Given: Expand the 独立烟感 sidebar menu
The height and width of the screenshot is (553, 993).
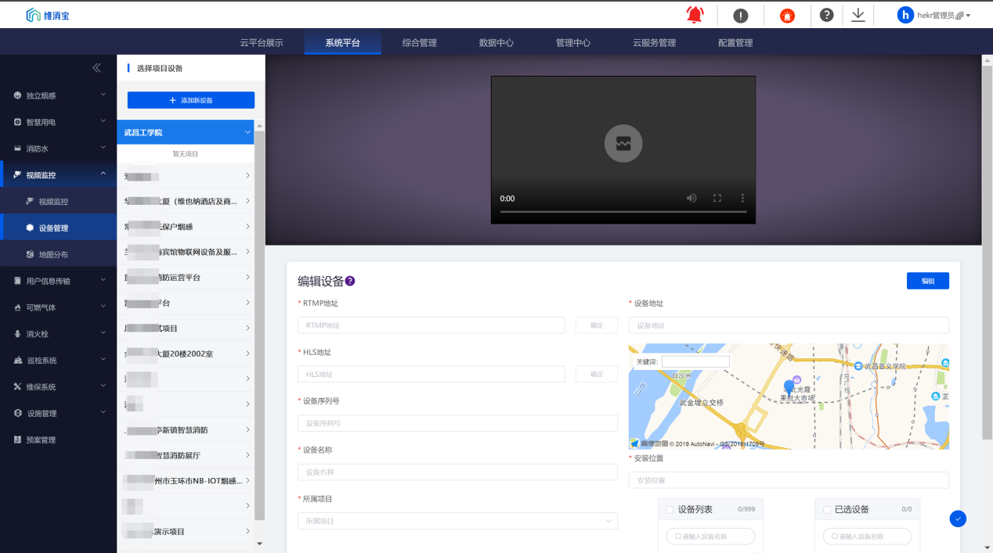Looking at the screenshot, I should pos(58,95).
